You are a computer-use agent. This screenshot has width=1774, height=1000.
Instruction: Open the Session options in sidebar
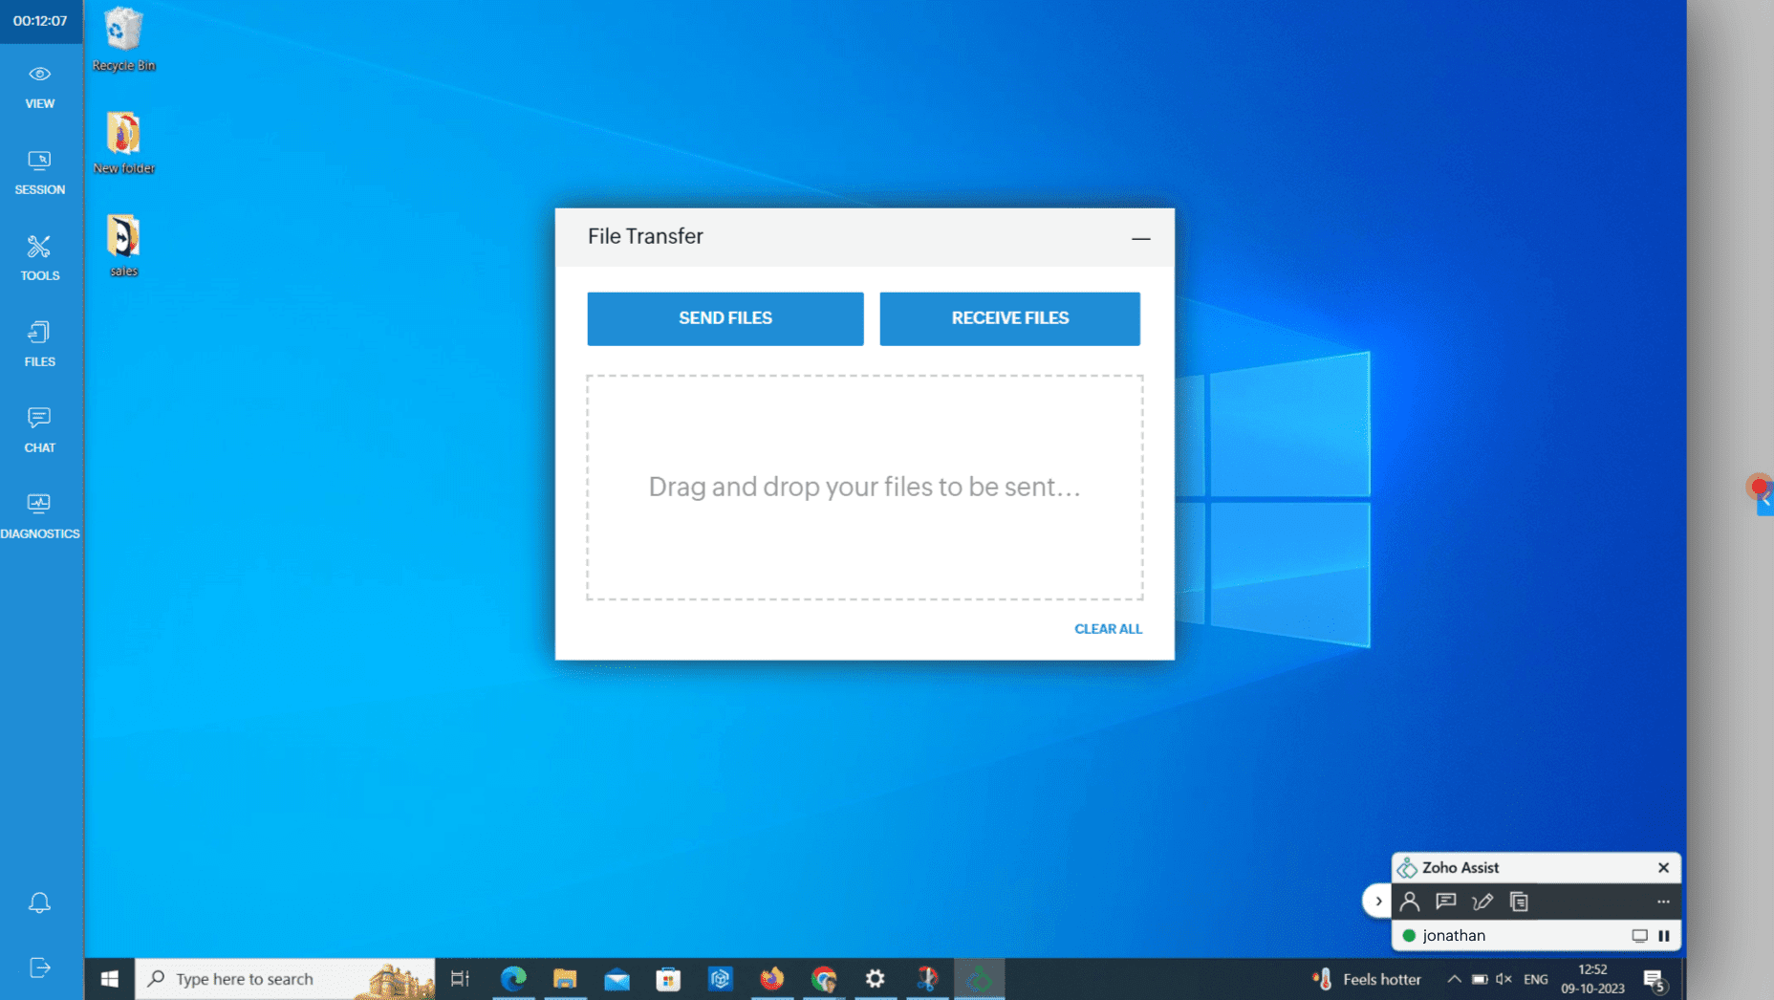[39, 172]
